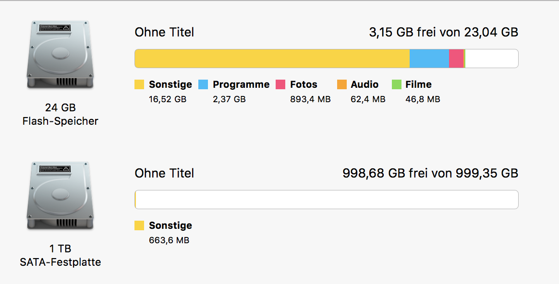
Task: Click the 24 GB Flash-Speicher drive icon
Action: tap(60, 54)
